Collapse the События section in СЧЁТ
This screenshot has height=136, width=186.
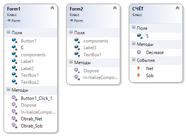point(133,60)
